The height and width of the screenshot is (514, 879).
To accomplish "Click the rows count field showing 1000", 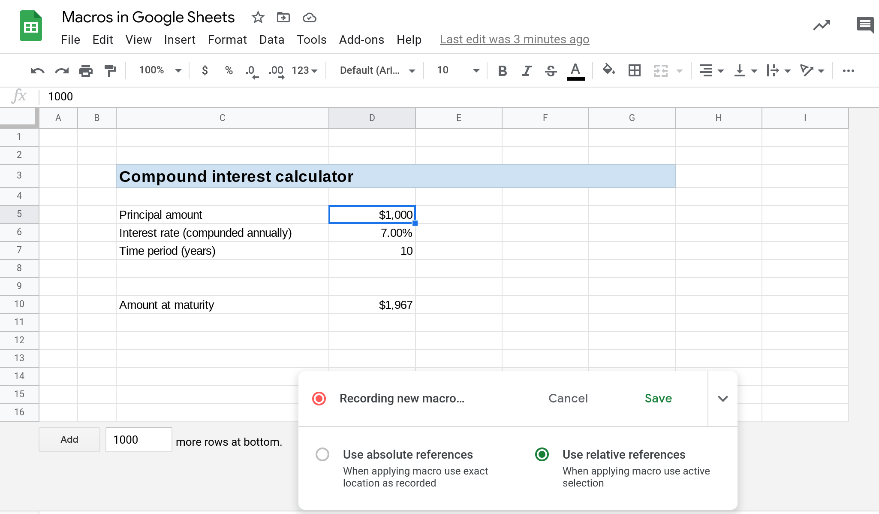I will pyautogui.click(x=139, y=439).
